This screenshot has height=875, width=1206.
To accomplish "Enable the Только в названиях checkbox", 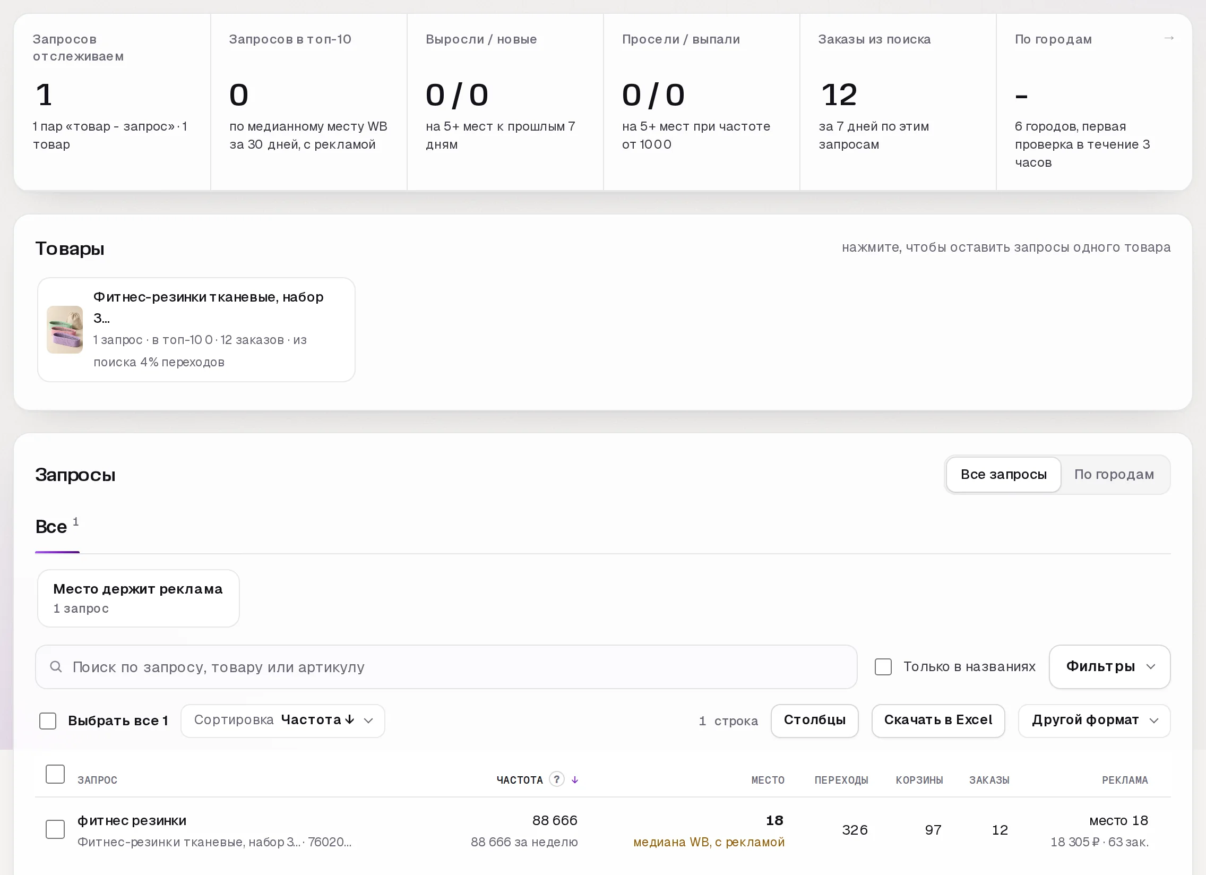I will (x=883, y=666).
